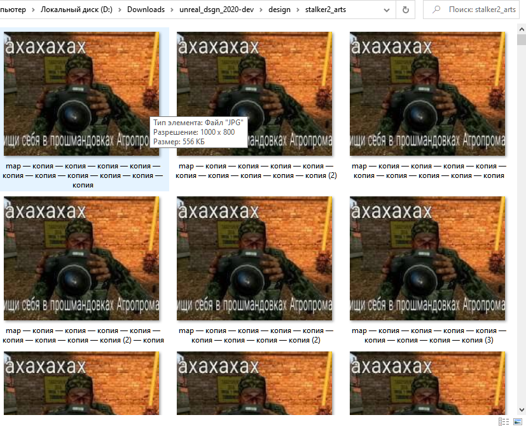This screenshot has width=526, height=429.
Task: Select bottom row left partial thumbnail
Action: [81, 383]
